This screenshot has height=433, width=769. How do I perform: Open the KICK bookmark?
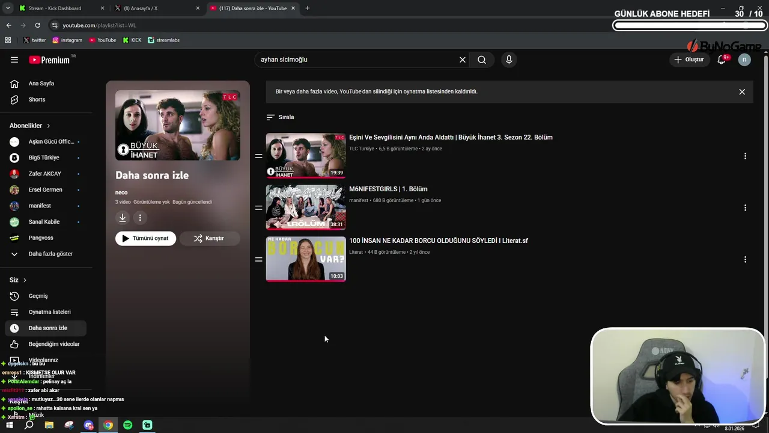pyautogui.click(x=132, y=40)
